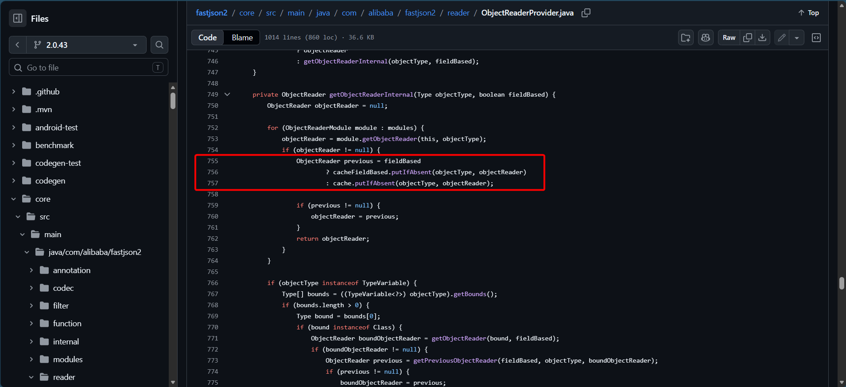The width and height of the screenshot is (846, 387).
Task: Click the src breadcrumb link
Action: coord(271,13)
